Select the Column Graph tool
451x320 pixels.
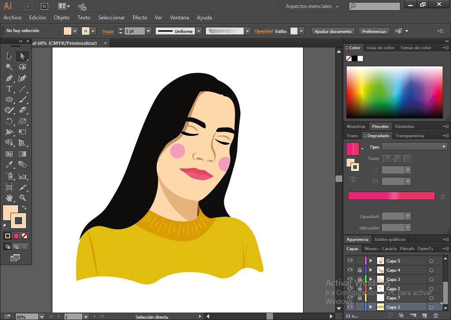pyautogui.click(x=22, y=176)
